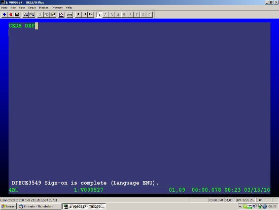The height and width of the screenshot is (210, 279).
Task: Click the blue globe tray icon
Action: [x=265, y=206]
